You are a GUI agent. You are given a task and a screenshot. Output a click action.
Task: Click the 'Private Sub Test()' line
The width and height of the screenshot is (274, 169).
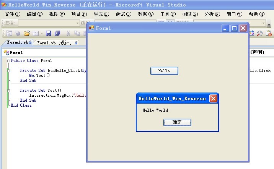tap(41, 91)
